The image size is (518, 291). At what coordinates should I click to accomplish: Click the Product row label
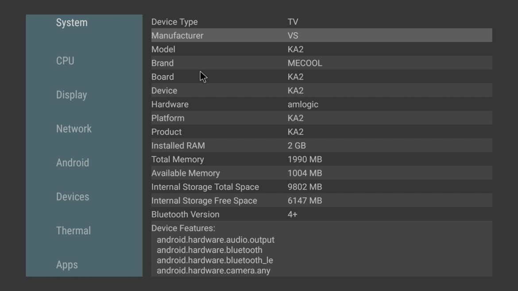click(166, 132)
